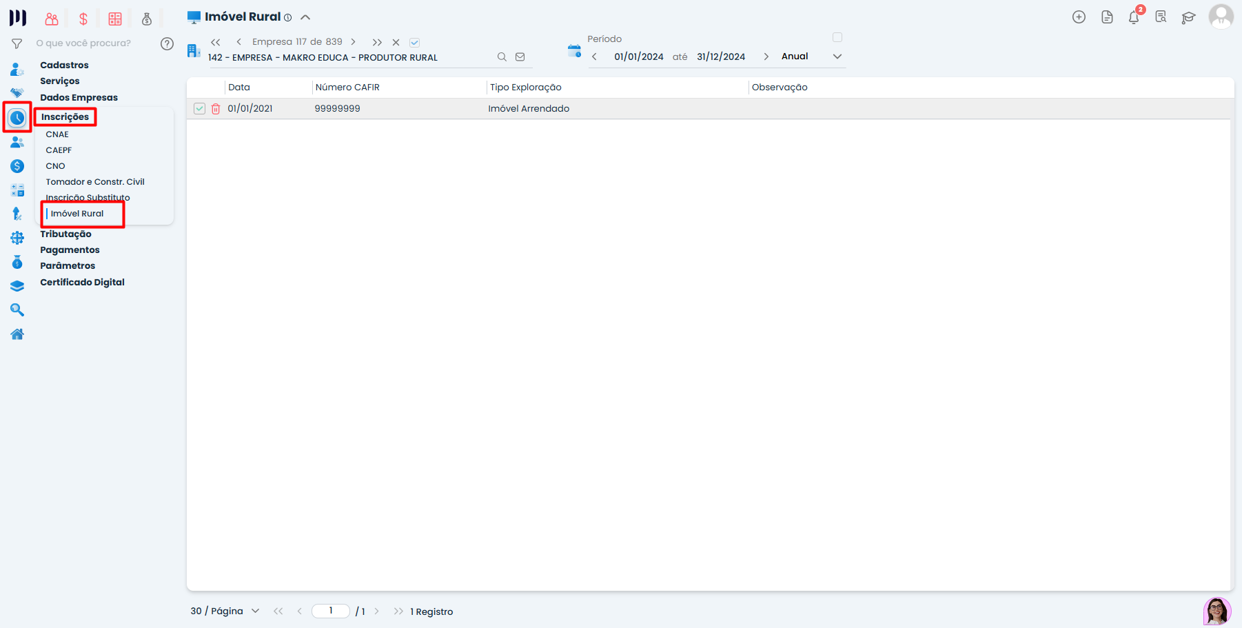Collapse the Imóvel Rural header chevron
Viewport: 1242px width, 628px height.
[305, 17]
